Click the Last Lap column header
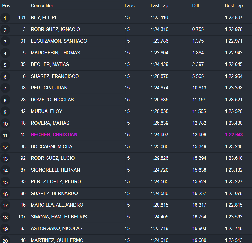The image size is (252, 243). (159, 6)
